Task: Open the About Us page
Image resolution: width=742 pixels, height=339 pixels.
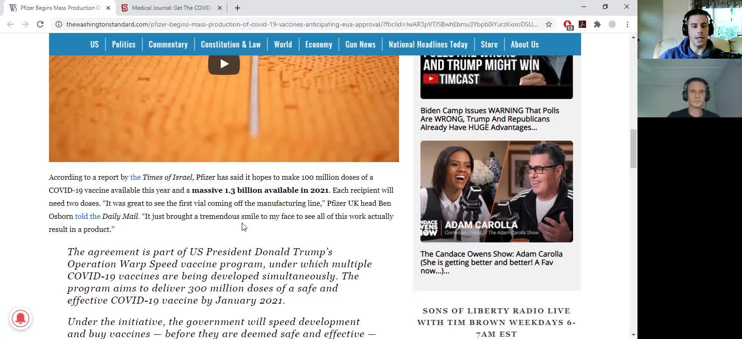Action: (x=525, y=45)
